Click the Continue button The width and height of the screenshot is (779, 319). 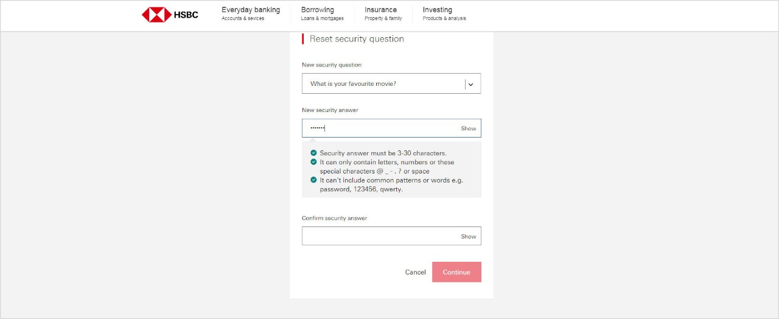click(456, 272)
